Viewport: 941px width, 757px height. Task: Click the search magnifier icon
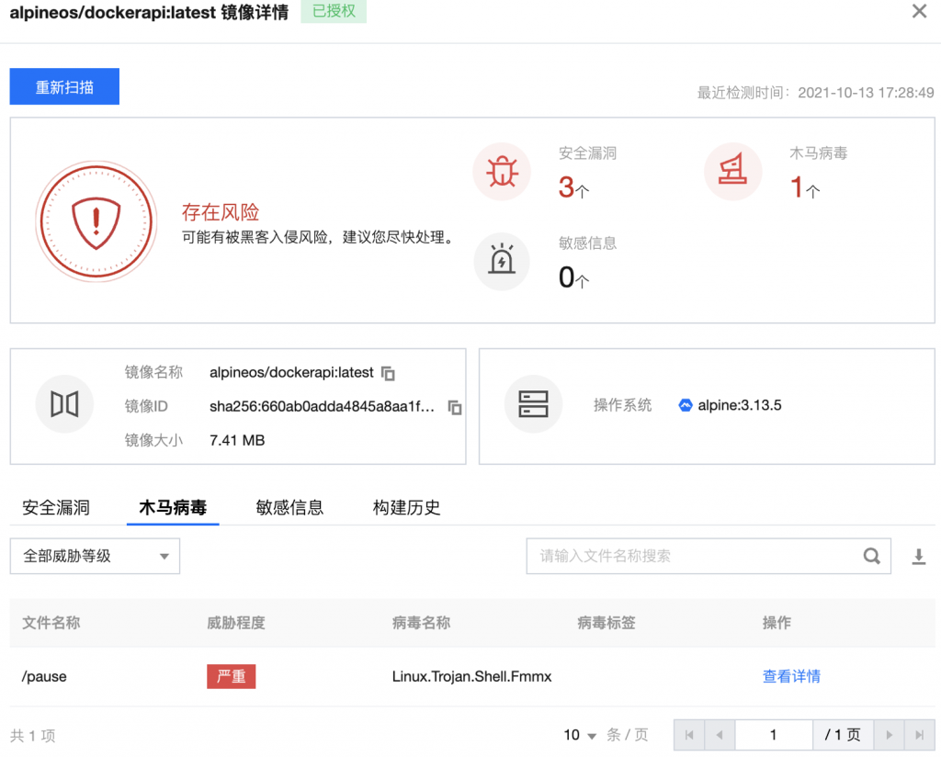coord(871,556)
